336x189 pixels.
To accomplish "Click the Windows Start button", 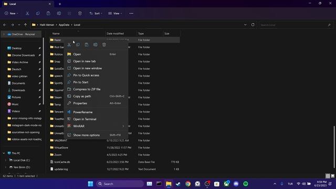I will pyautogui.click(x=91, y=184).
